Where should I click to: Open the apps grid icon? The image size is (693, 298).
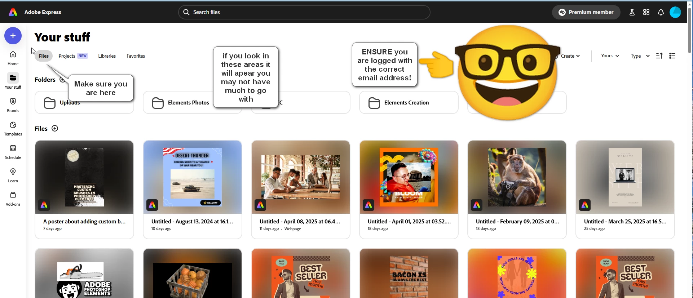click(646, 12)
